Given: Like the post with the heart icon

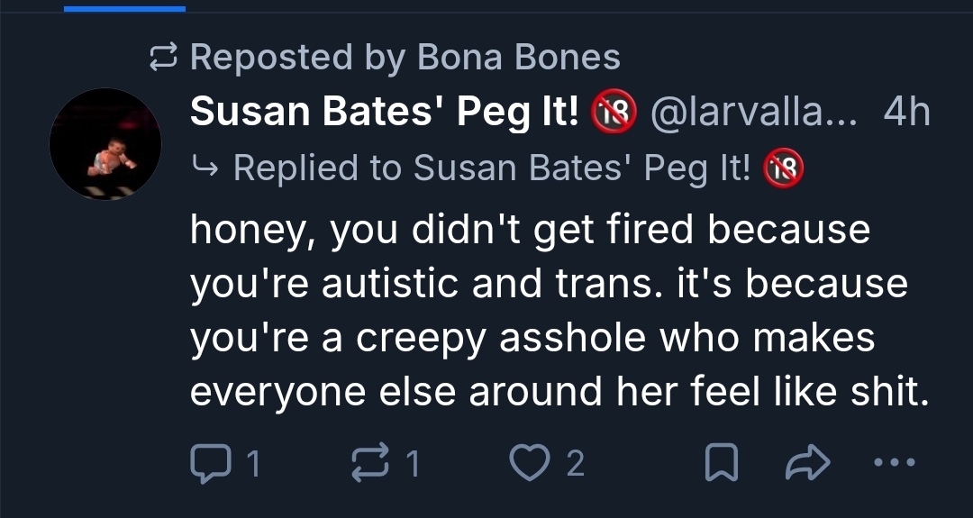Looking at the screenshot, I should point(527,464).
